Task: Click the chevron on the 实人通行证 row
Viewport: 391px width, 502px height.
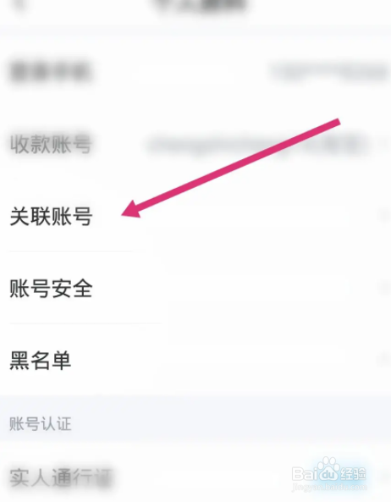Action: [384, 477]
